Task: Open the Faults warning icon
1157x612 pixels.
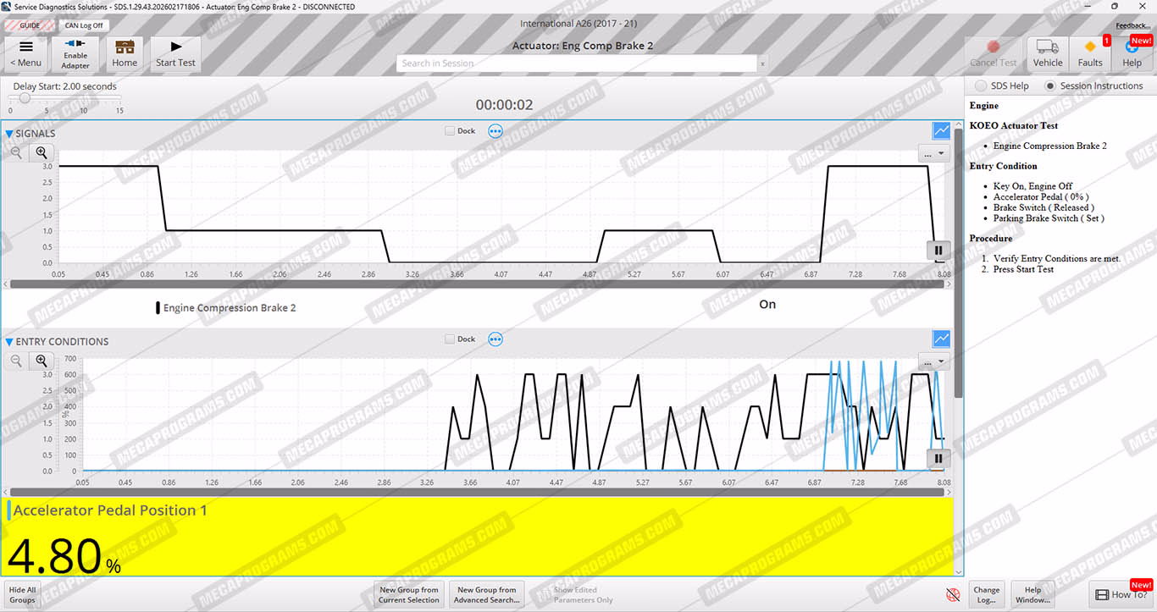Action: (1090, 53)
